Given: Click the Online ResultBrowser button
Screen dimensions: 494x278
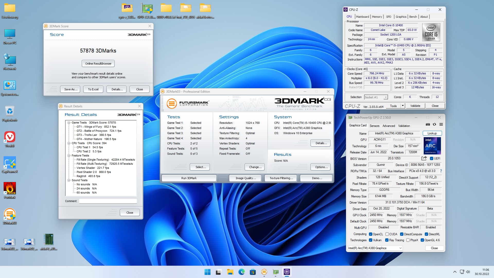Looking at the screenshot, I should click(98, 64).
